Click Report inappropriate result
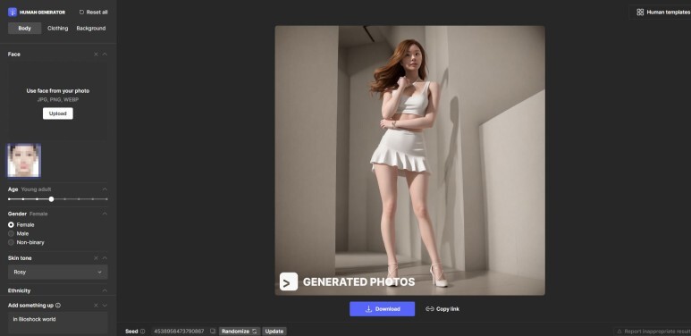The width and height of the screenshot is (691, 336). pos(653,332)
